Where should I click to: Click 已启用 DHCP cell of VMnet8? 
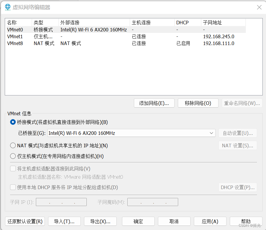point(183,43)
